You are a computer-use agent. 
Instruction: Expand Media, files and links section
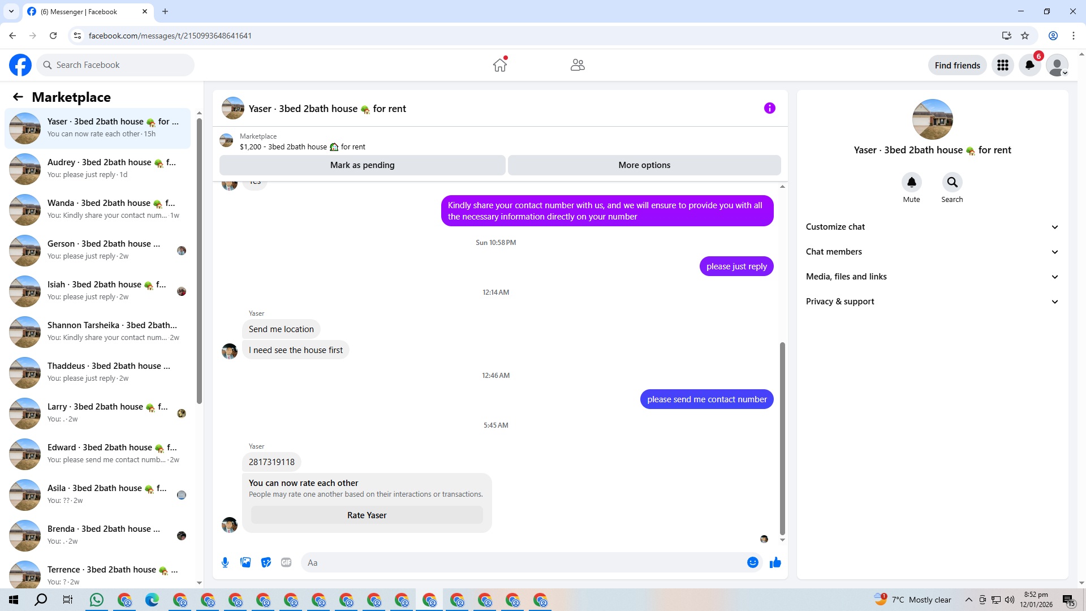pyautogui.click(x=932, y=277)
